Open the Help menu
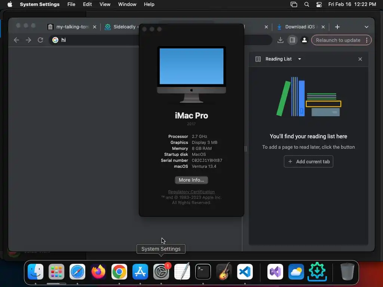Image resolution: width=383 pixels, height=287 pixels. point(149,4)
